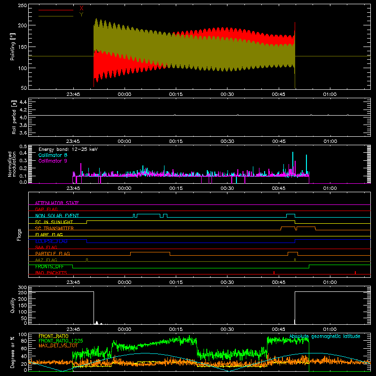
Task: Select the MAX_DET_VS_TOT legend entry
Action: (58, 345)
